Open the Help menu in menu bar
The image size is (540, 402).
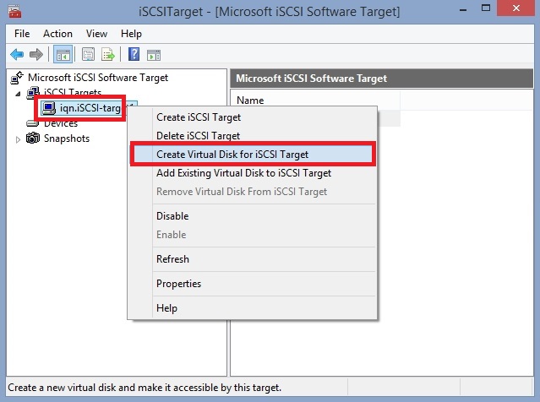131,34
